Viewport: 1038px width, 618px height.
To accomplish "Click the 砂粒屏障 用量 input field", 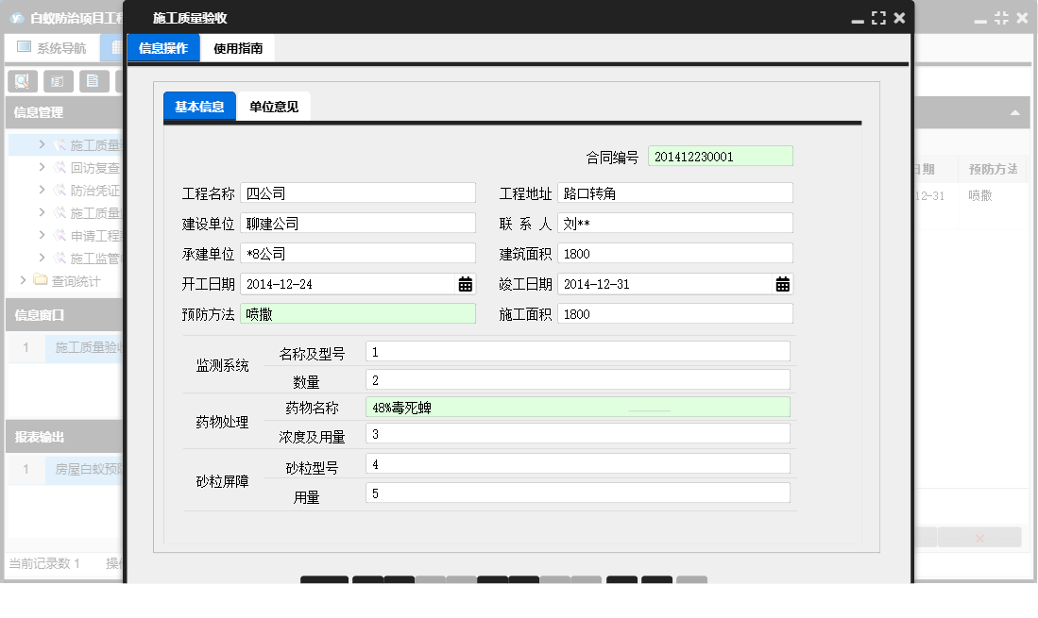I will pos(578,493).
